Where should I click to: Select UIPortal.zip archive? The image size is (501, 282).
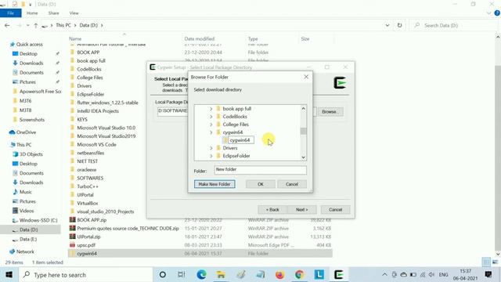point(88,237)
